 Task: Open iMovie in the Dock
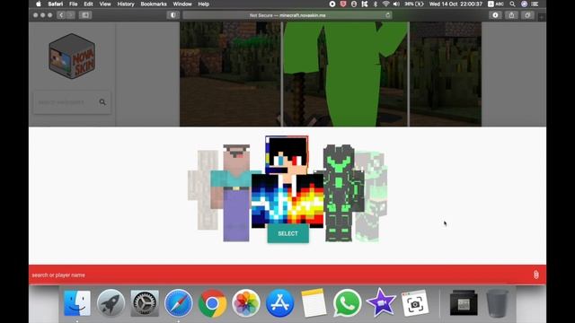(381, 303)
